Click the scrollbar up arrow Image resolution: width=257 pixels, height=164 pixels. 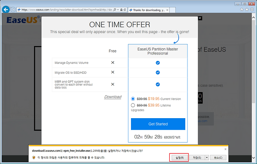pos(253,17)
